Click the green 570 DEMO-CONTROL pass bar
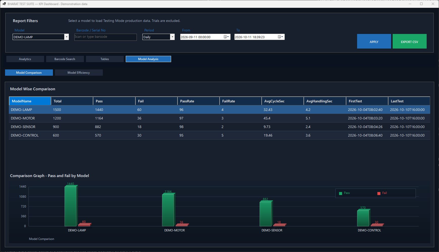Image resolution: width=439 pixels, height=252 pixels. pos(363,218)
